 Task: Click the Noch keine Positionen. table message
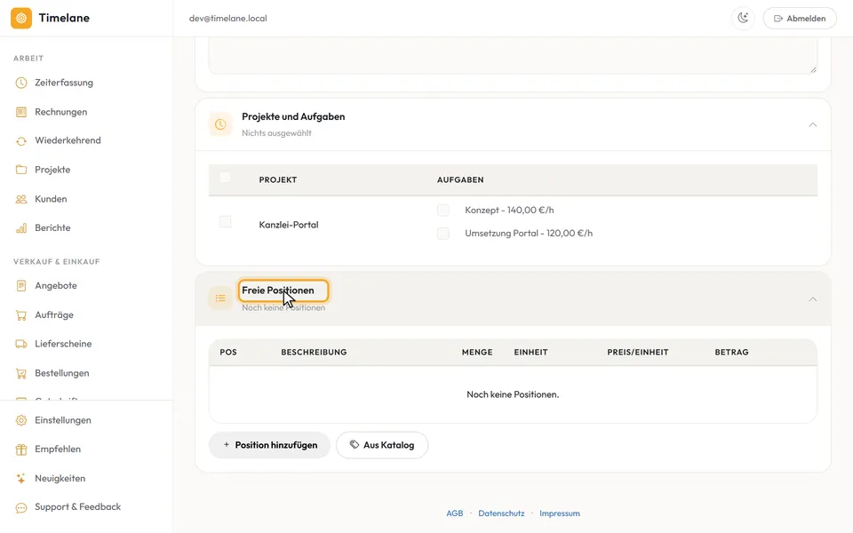(x=513, y=394)
